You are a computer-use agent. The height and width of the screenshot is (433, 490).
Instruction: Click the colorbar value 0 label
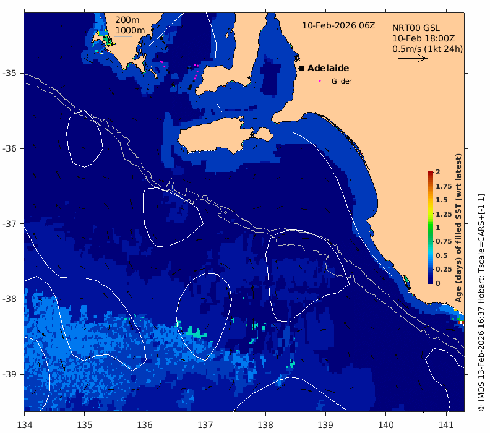[438, 283]
